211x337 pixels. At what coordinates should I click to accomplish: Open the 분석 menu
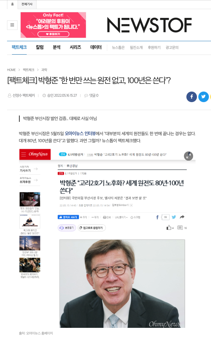57,47
